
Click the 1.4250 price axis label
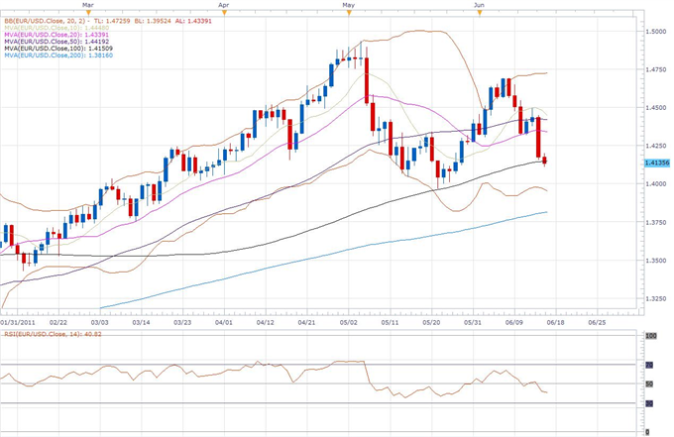pyautogui.click(x=654, y=146)
